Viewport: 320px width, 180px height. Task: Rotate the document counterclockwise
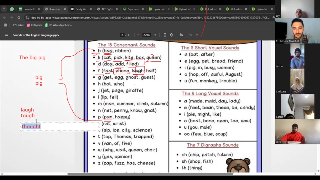(x=171, y=35)
